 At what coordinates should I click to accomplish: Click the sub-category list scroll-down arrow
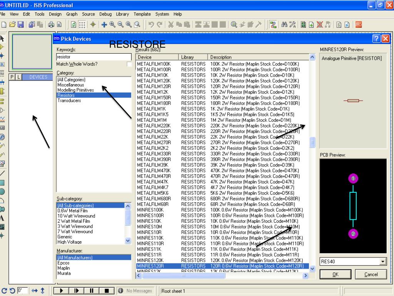click(x=128, y=240)
